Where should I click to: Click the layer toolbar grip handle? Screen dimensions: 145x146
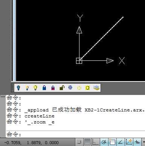click(x=13, y=87)
